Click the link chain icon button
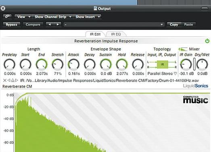 [x=7, y=17]
